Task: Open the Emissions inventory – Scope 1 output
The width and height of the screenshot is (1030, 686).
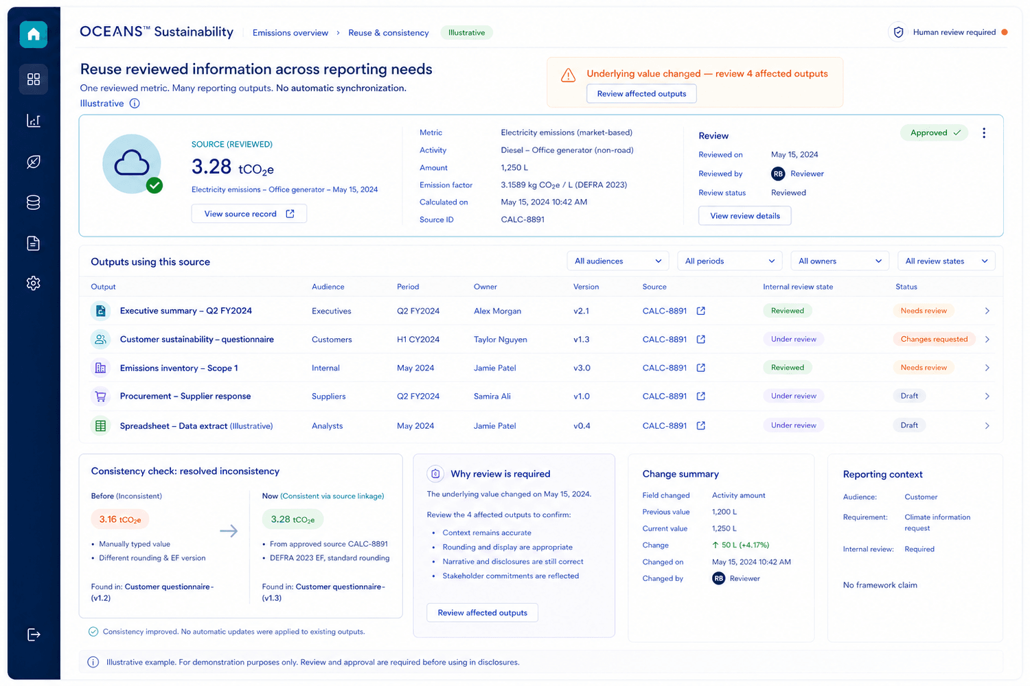Action: click(x=179, y=368)
